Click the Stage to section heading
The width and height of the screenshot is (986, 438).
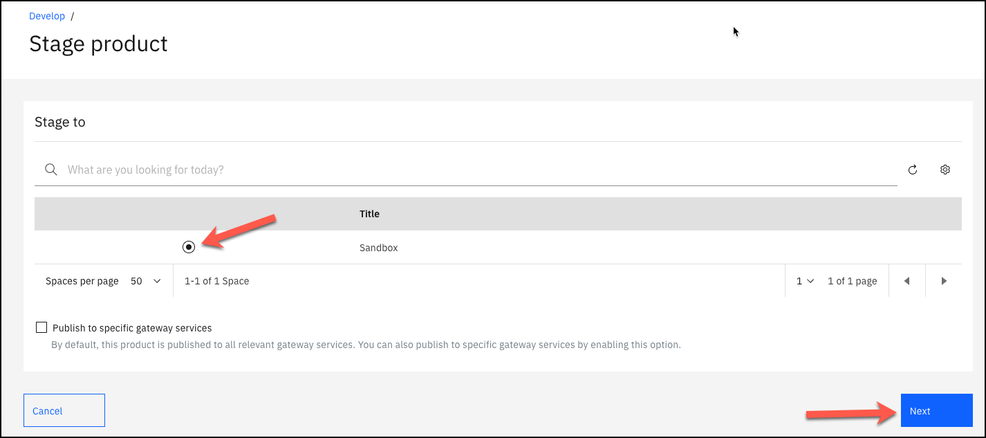click(x=60, y=122)
